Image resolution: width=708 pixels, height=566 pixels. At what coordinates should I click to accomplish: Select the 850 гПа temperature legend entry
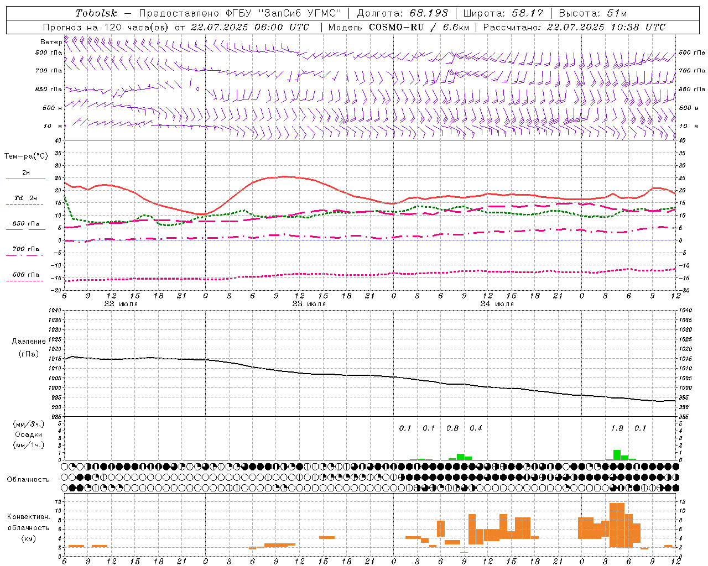(25, 224)
